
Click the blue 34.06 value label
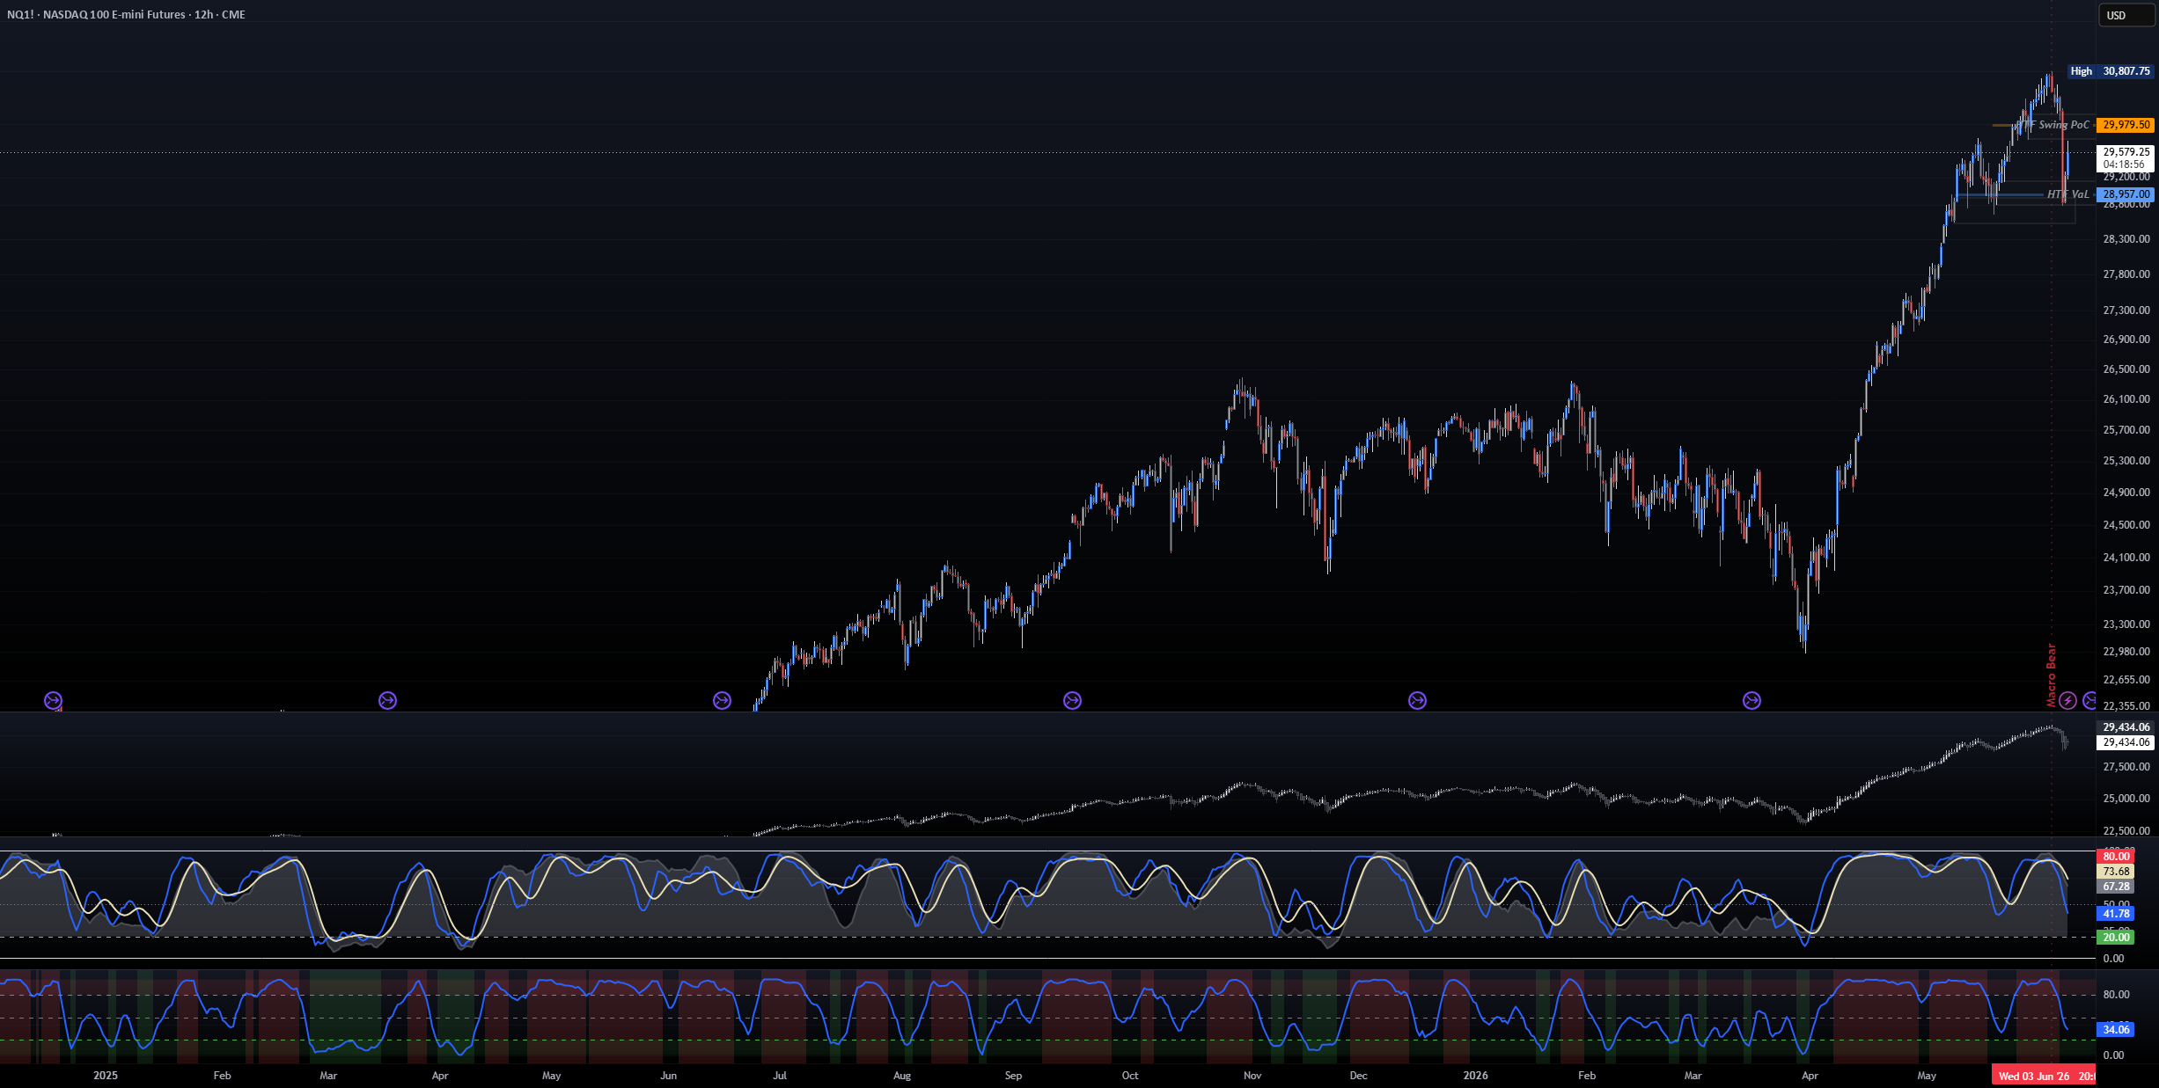point(2116,1029)
